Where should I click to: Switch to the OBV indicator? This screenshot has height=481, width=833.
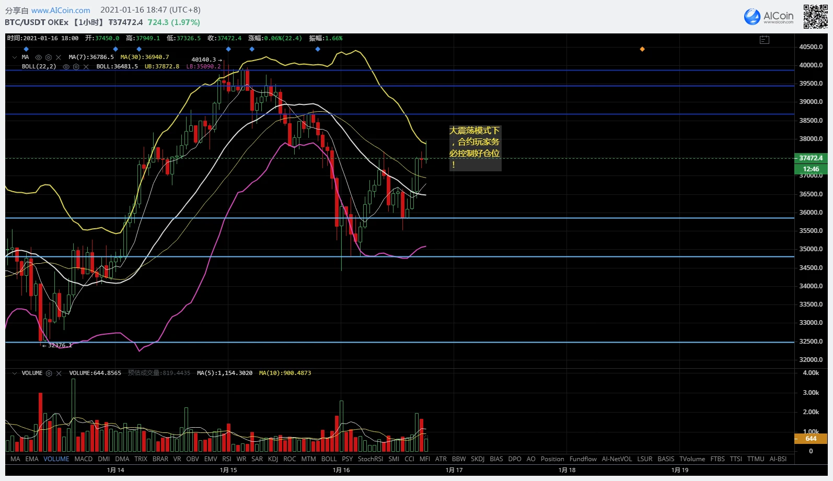coord(193,459)
